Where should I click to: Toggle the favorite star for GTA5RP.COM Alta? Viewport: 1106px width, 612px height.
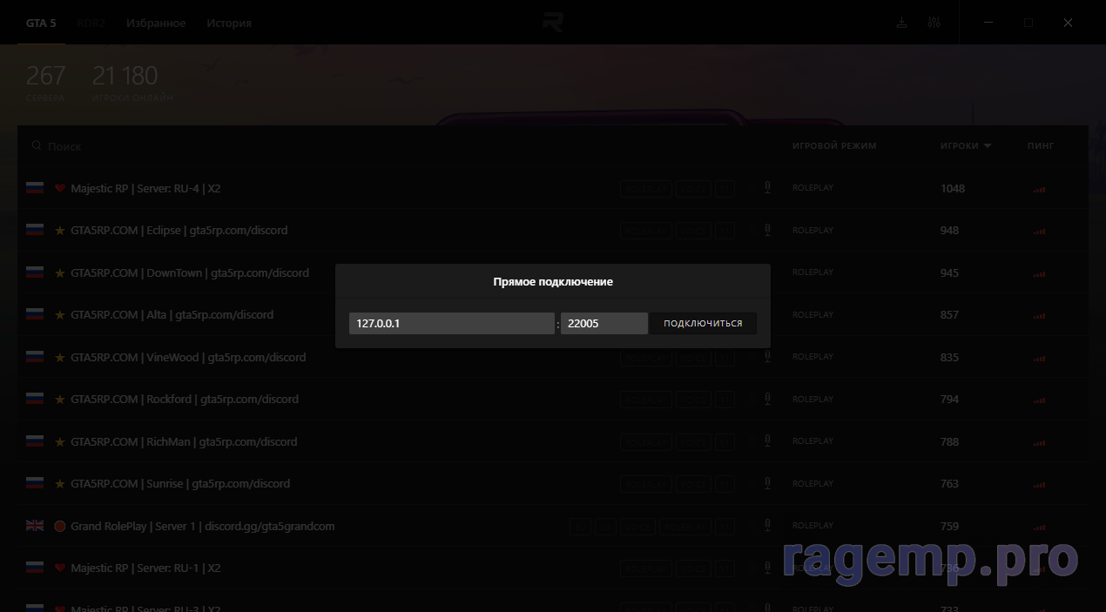(60, 315)
